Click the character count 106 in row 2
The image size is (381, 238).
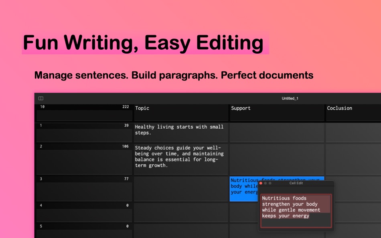click(126, 146)
